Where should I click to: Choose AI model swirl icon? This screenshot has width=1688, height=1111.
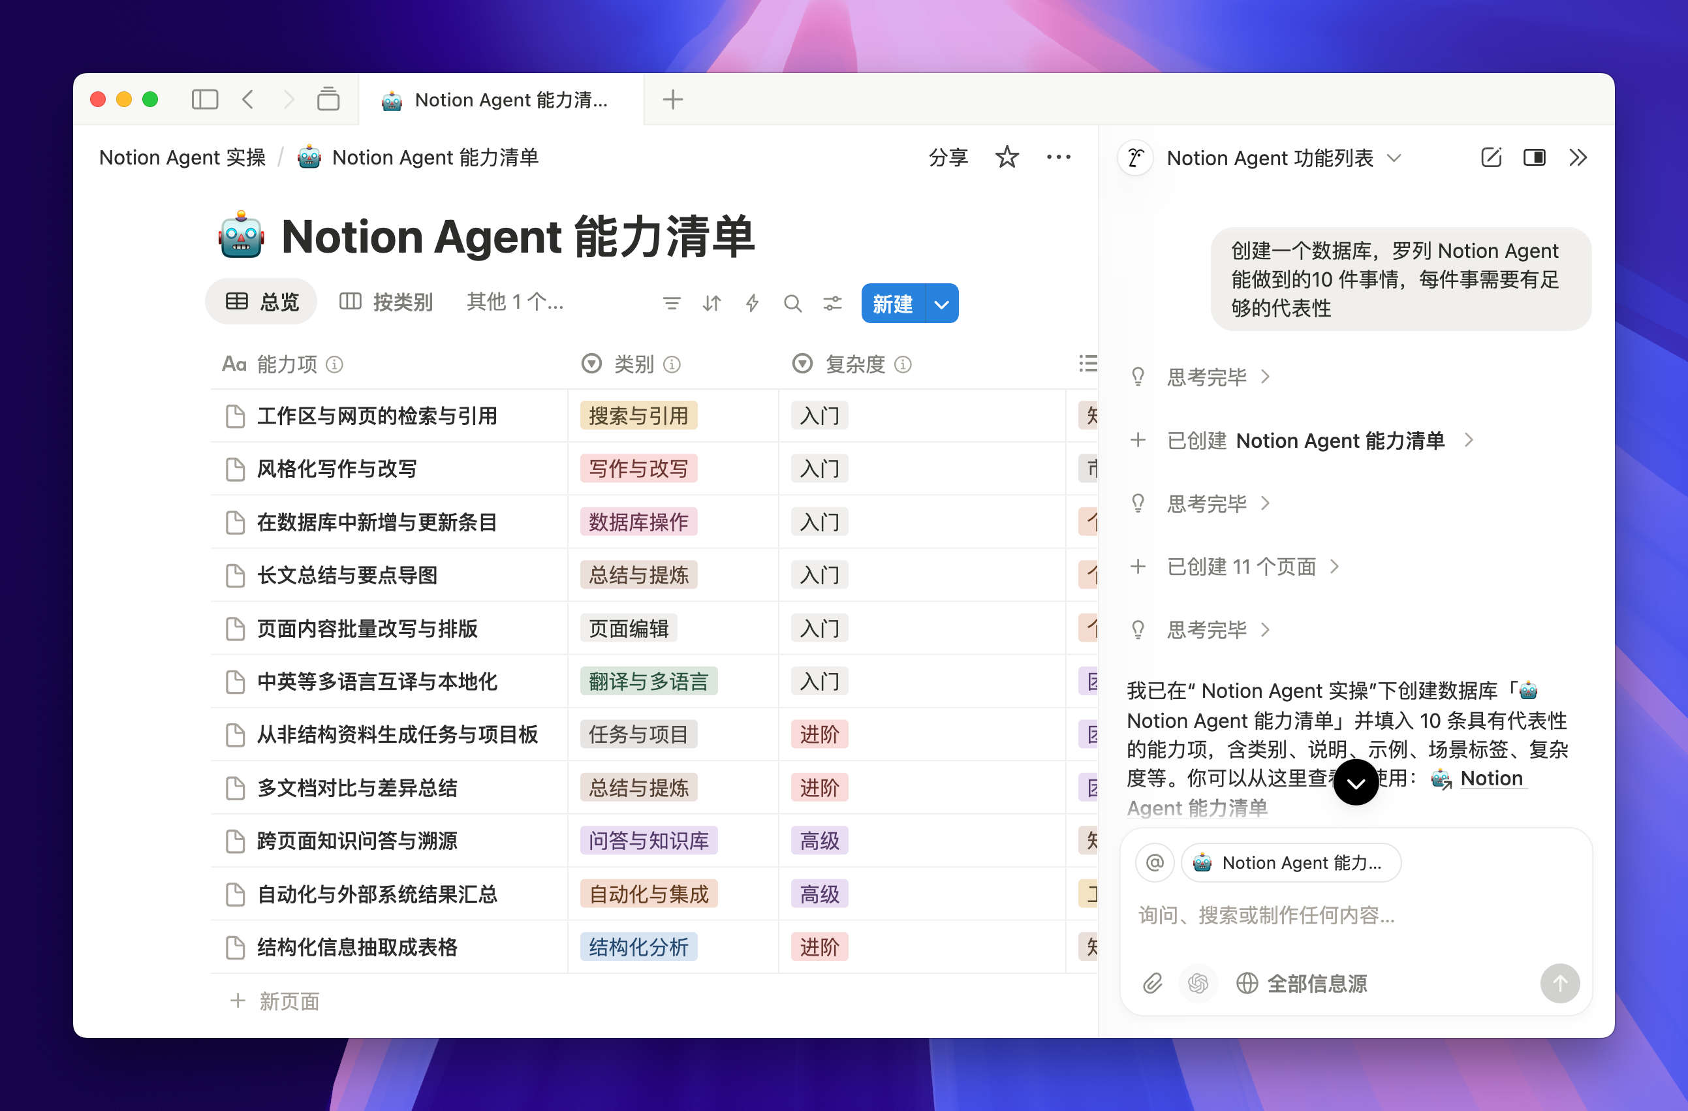[1198, 982]
